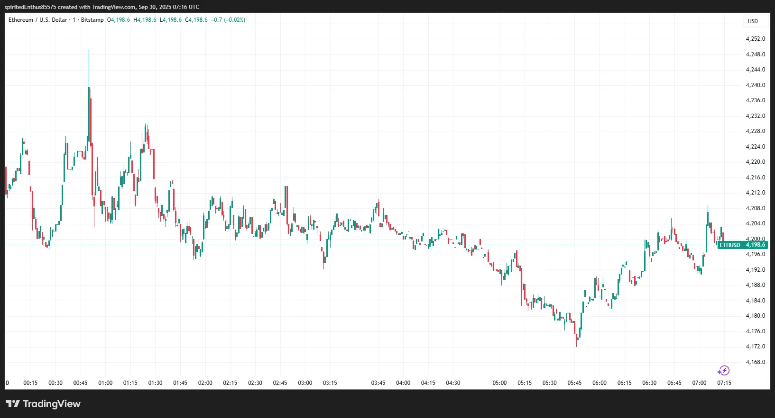Click the 03:45 time axis label
The width and height of the screenshot is (775, 418).
[378, 383]
